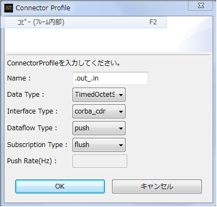Click the Connector Profile title text
The height and width of the screenshot is (207, 217).
coord(43,8)
